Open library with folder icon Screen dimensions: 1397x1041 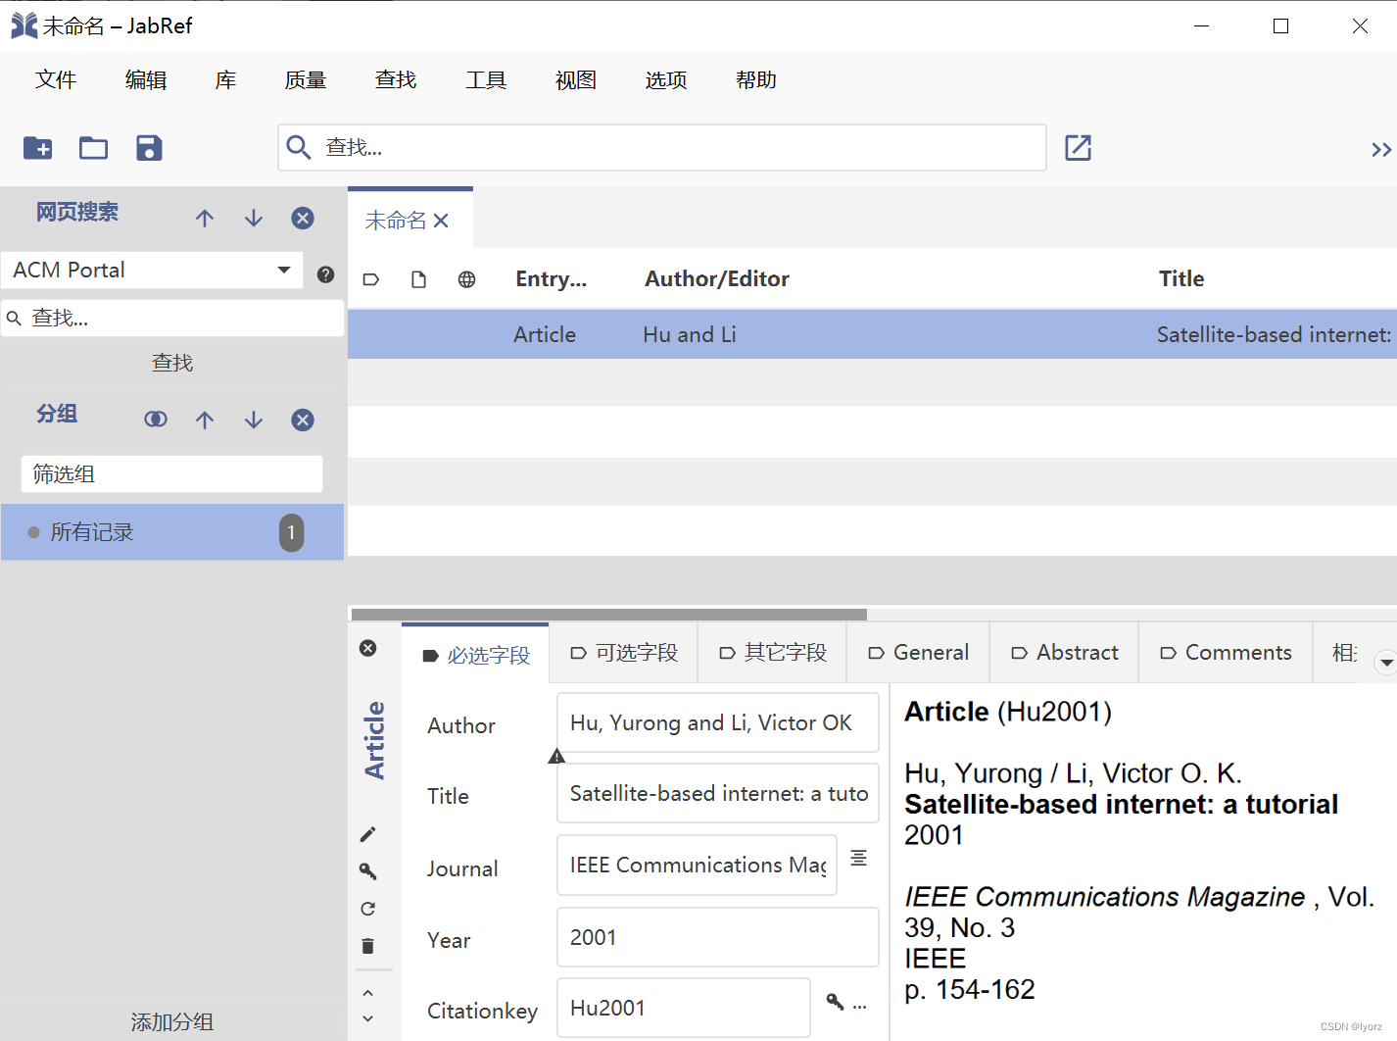pyautogui.click(x=93, y=148)
